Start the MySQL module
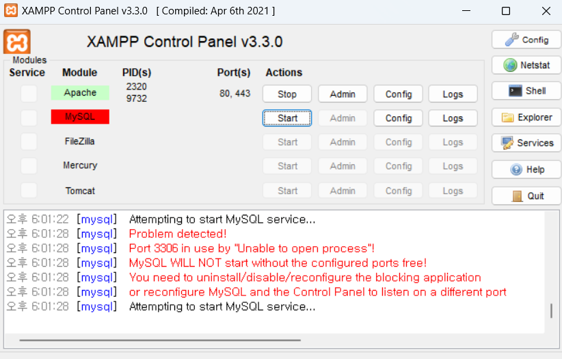This screenshot has height=359, width=562. (287, 118)
